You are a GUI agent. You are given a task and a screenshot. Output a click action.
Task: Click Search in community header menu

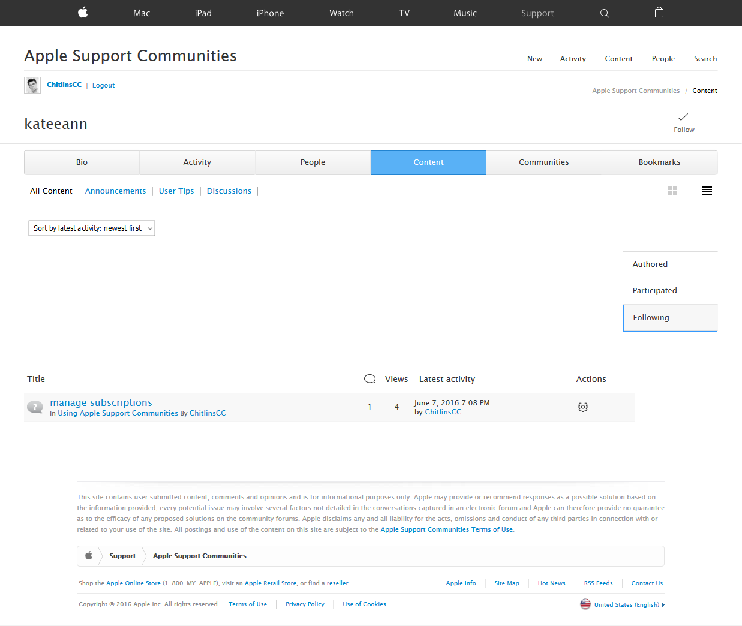[705, 59]
